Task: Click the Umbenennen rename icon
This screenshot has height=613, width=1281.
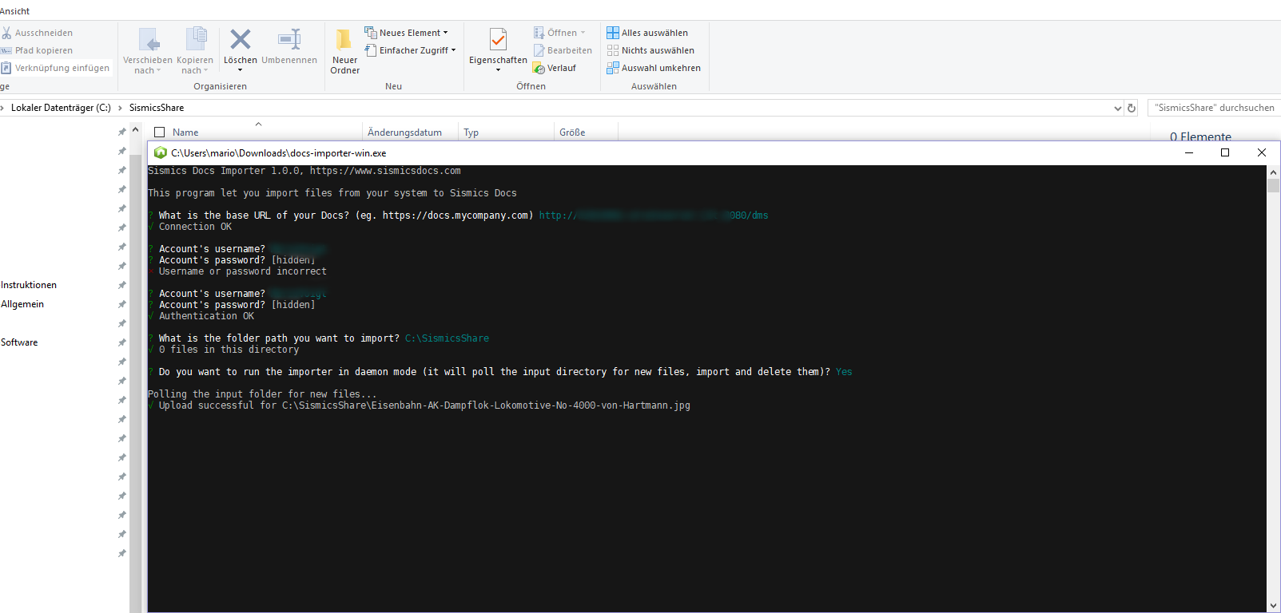Action: click(289, 39)
